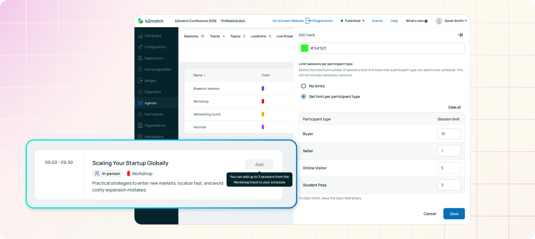
Task: Switch to the Locations tab
Action: coord(260,36)
